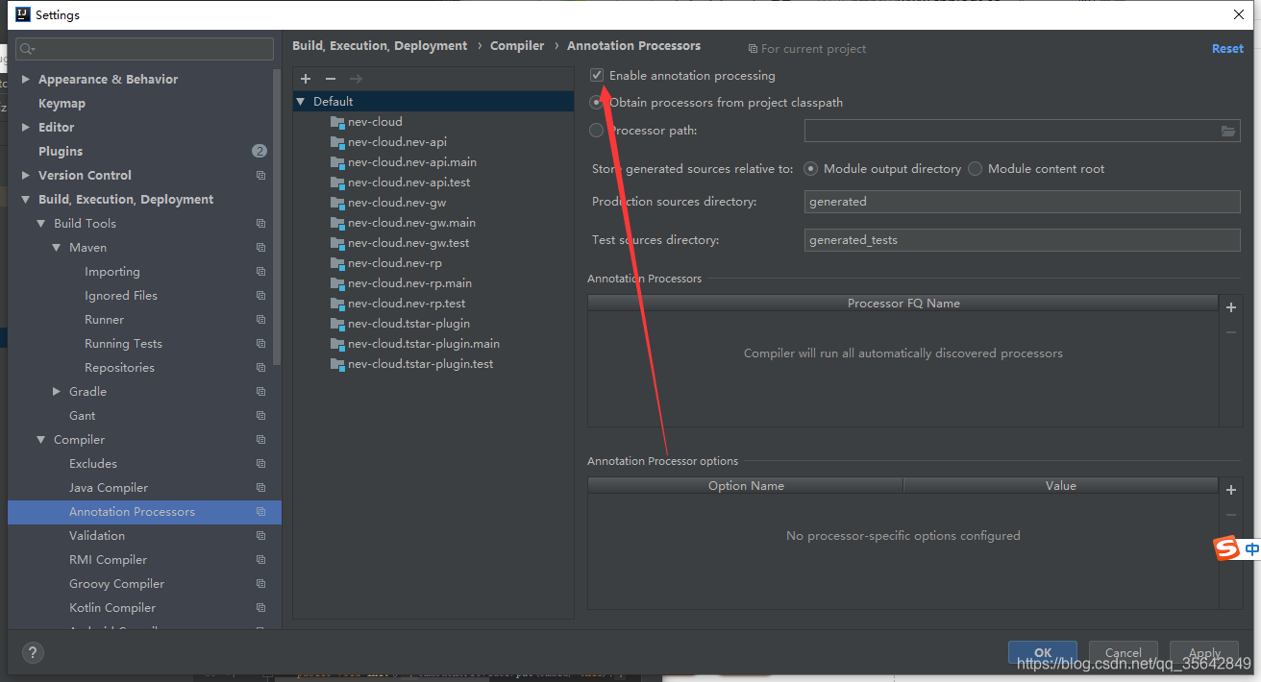
Task: Click the settings search field
Action: point(145,49)
